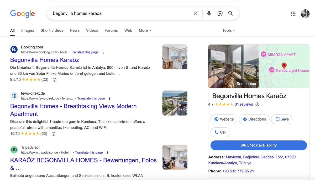Click the Tripadvisor owl favicon

point(14,150)
